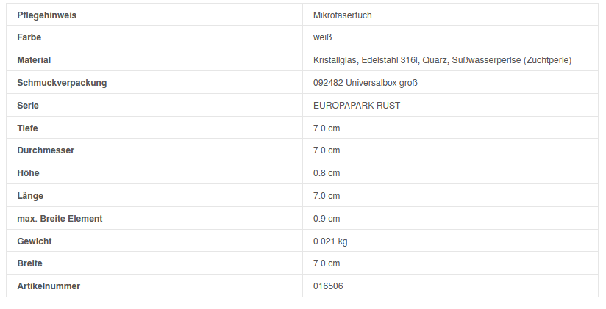Click the Gewicht row label
Screen dimensions: 606x309
[x=35, y=241]
